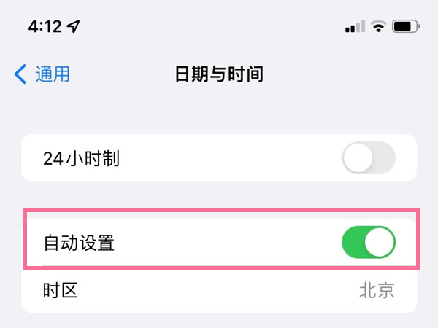This screenshot has height=328, width=438.
Task: Click the green track of 自动设置 switch
Action: (x=355, y=243)
